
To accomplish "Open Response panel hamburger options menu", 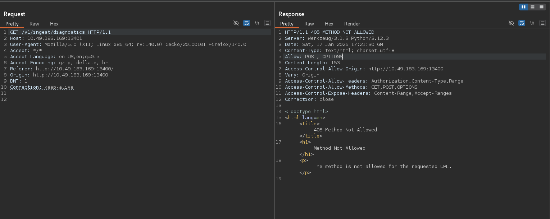I will [543, 23].
